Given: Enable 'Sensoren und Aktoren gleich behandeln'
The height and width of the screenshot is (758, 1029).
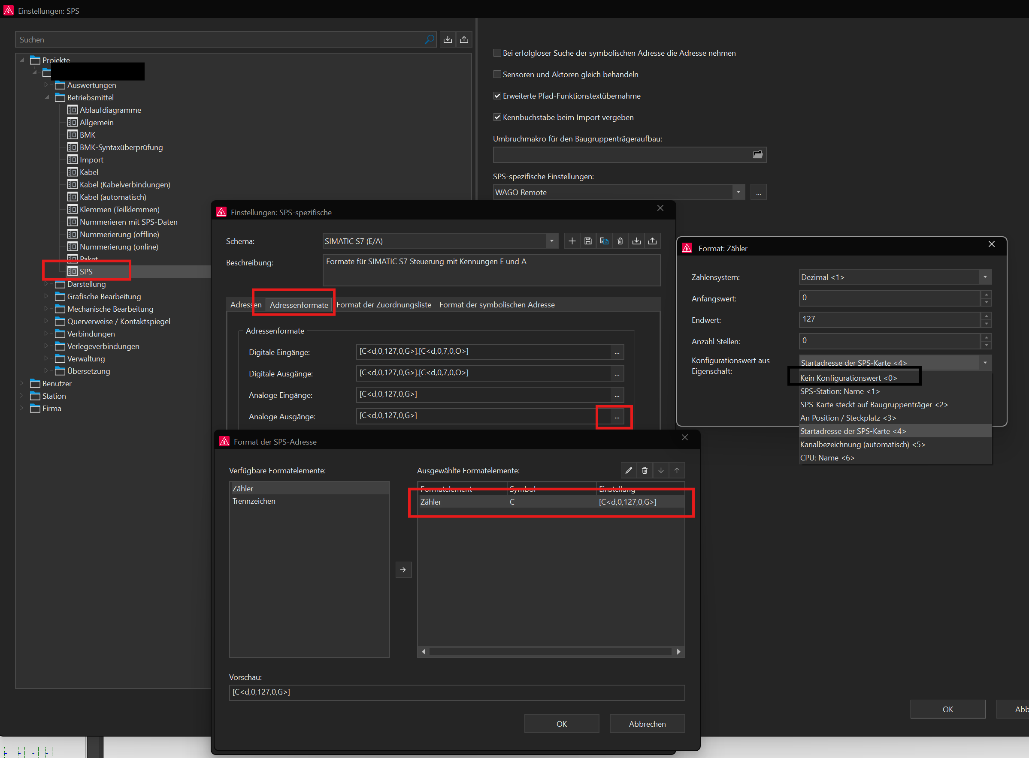Looking at the screenshot, I should pos(497,74).
